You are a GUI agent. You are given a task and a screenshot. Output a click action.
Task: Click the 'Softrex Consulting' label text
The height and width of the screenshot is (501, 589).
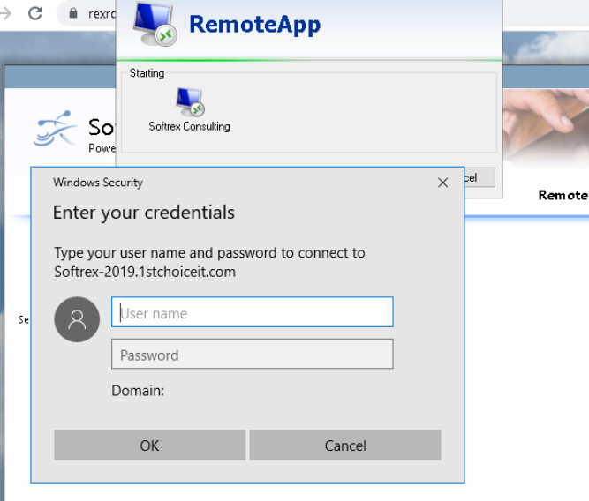click(189, 126)
